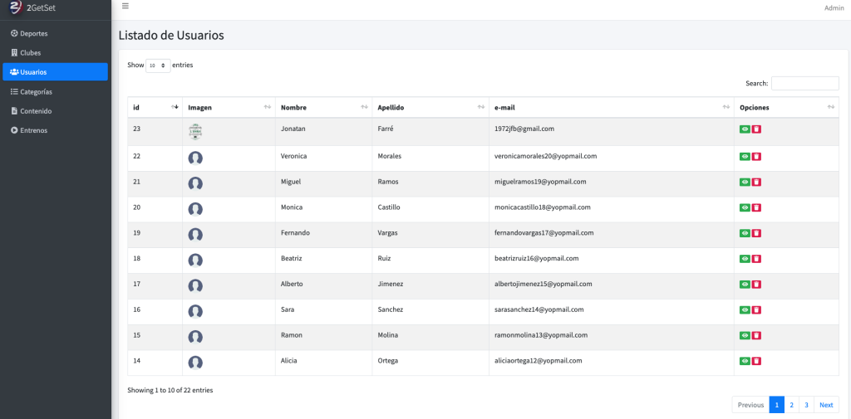Remove Alberto Jimenez via red trash icon
The height and width of the screenshot is (419, 851).
757,285
